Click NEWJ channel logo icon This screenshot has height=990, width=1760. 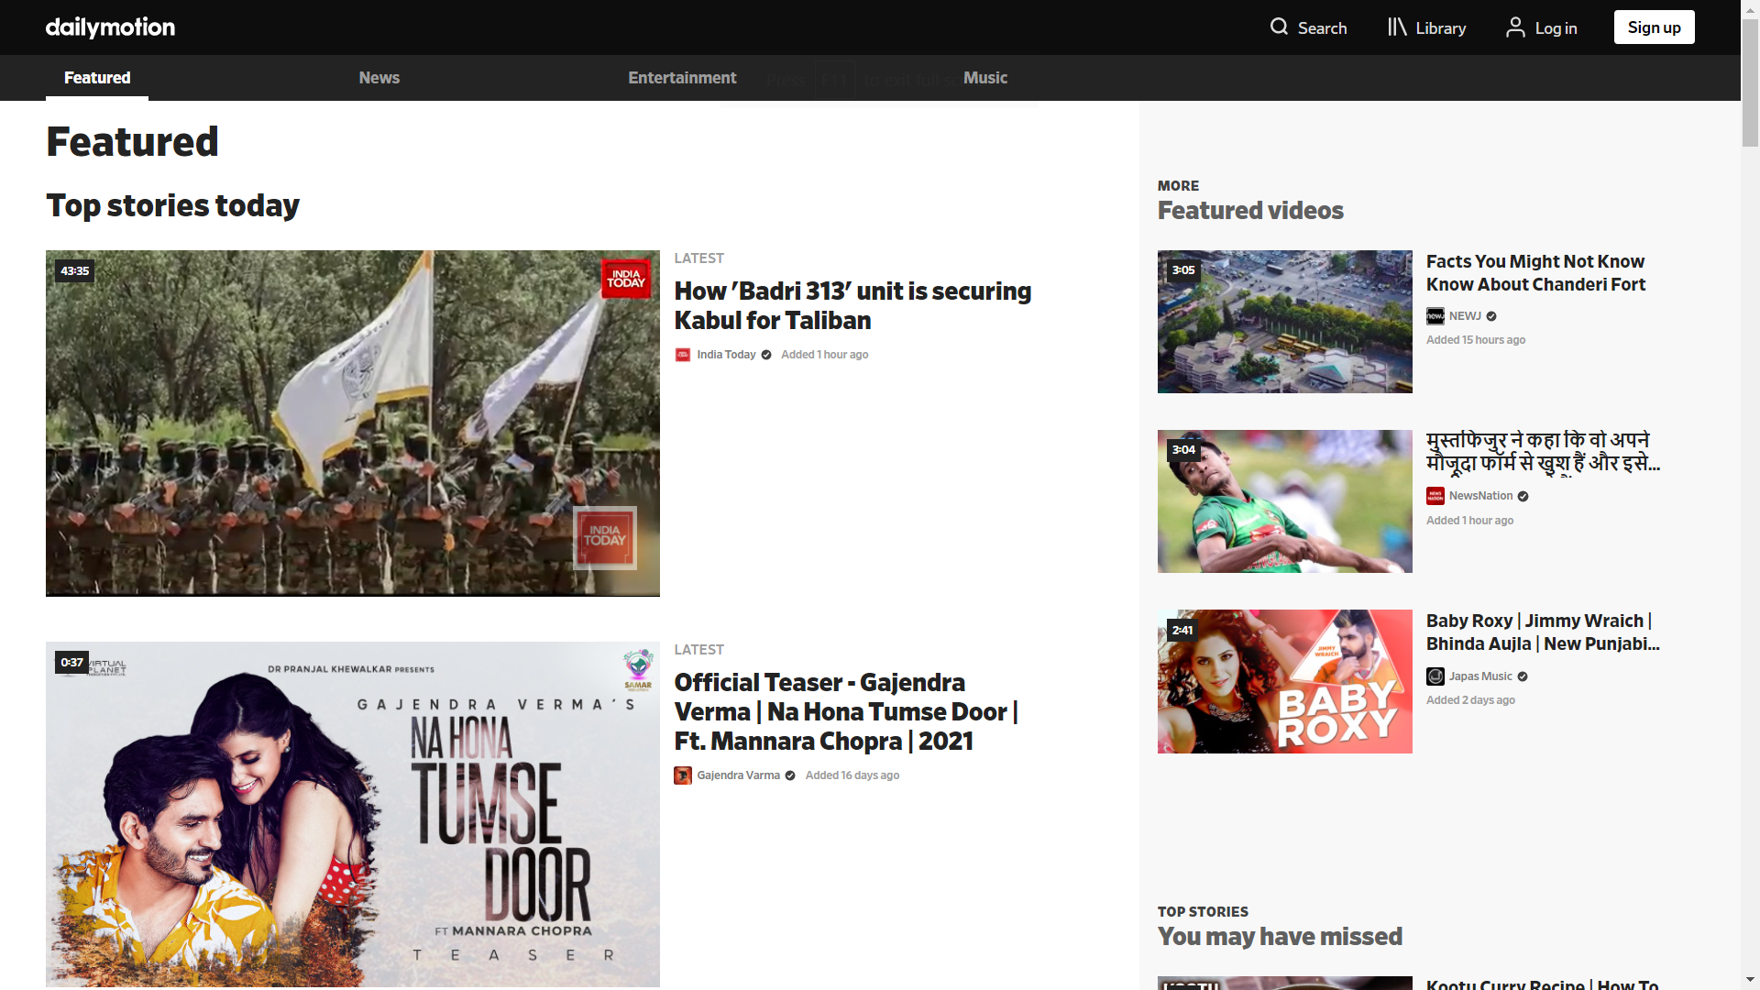pos(1435,316)
